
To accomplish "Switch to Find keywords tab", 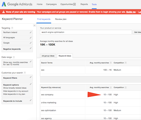I will (x=44, y=19).
